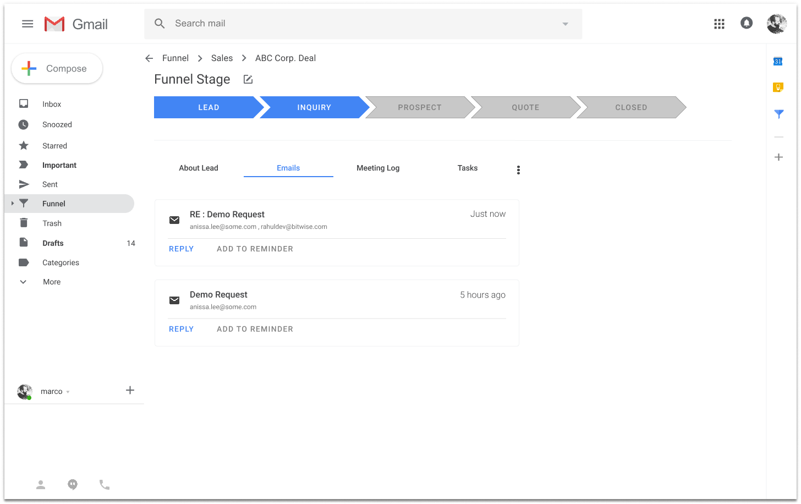The width and height of the screenshot is (801, 504).
Task: Open Google Calendar from the side panel
Action: [778, 62]
